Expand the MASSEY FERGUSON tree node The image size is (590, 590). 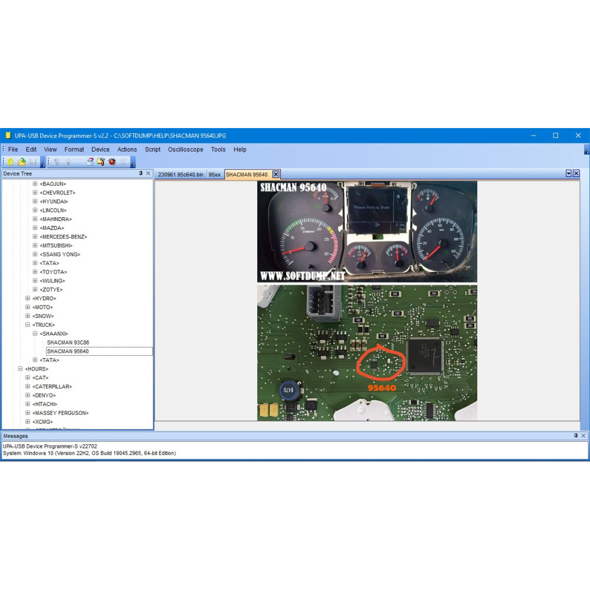(28, 413)
